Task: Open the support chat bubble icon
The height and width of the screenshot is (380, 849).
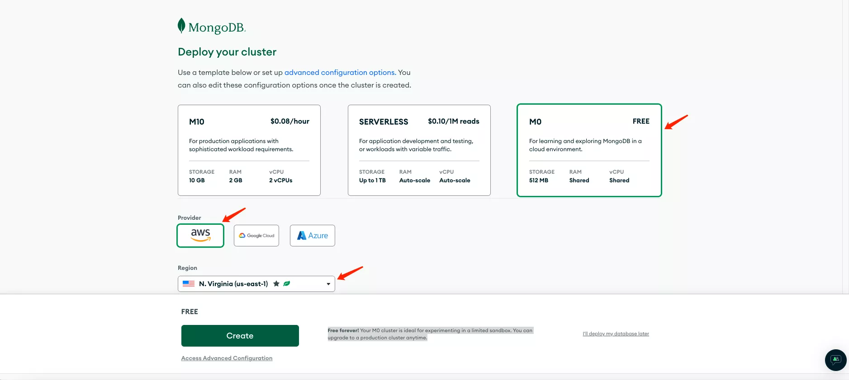Action: (x=835, y=360)
